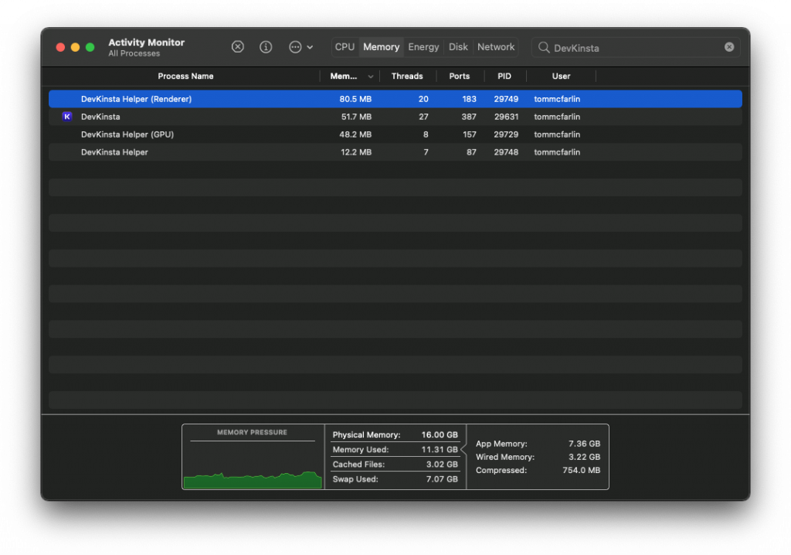791x555 pixels.
Task: Sort by Threads column header
Action: 407,77
